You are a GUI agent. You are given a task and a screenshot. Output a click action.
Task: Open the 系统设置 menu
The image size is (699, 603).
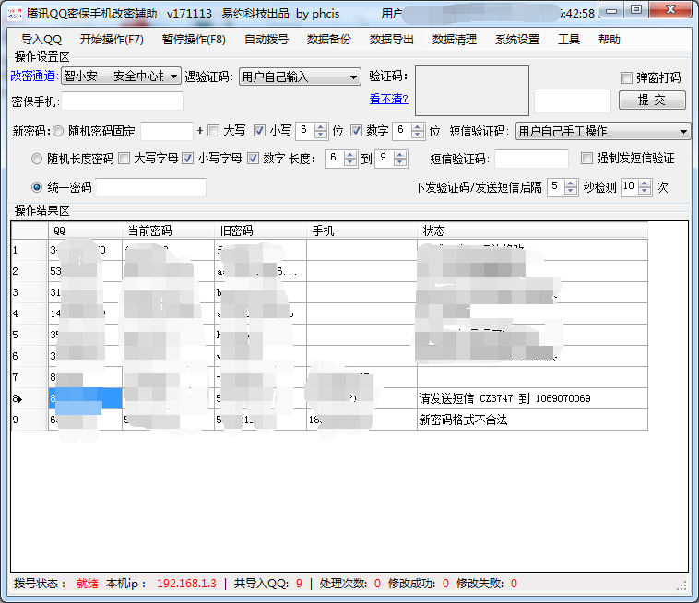coord(517,40)
